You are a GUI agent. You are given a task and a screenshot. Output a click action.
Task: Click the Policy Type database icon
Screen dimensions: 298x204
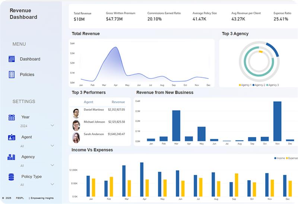pos(12,177)
